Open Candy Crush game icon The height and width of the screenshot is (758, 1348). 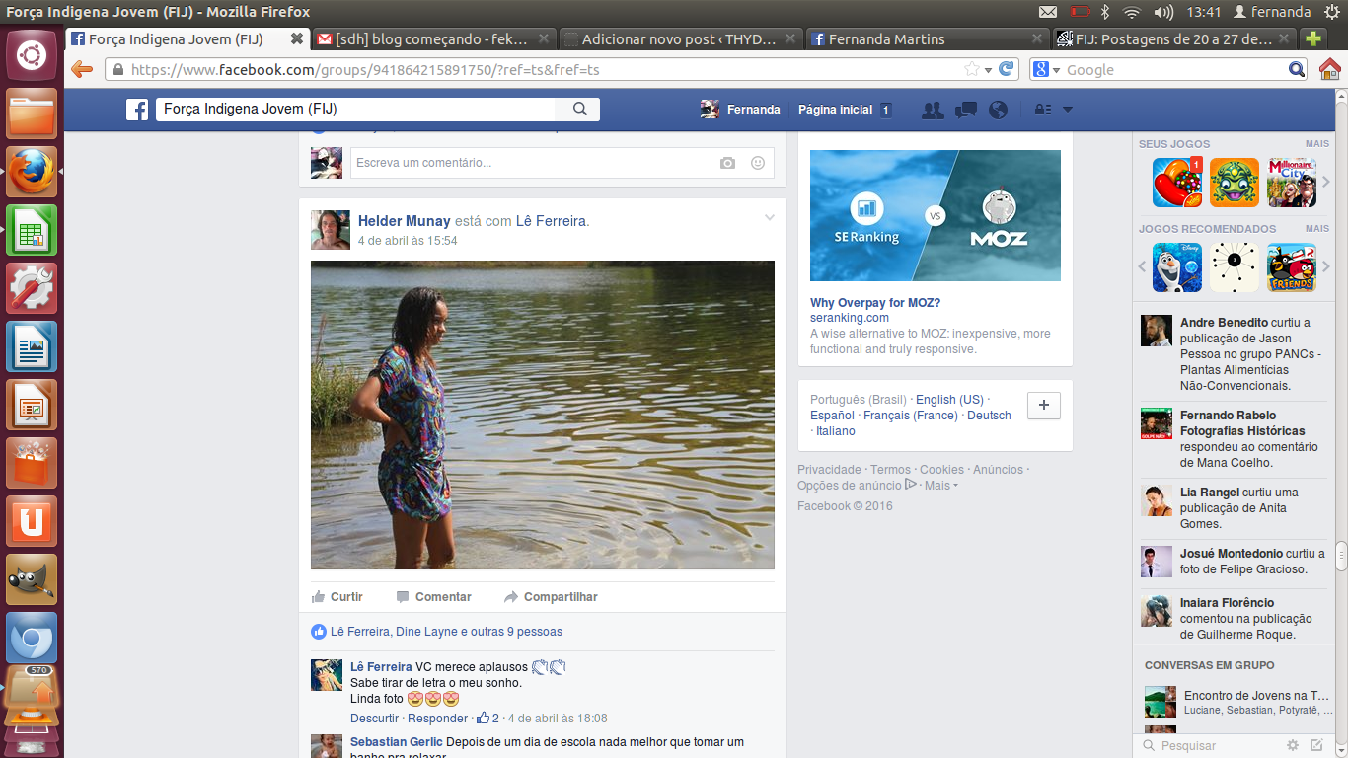tap(1177, 183)
